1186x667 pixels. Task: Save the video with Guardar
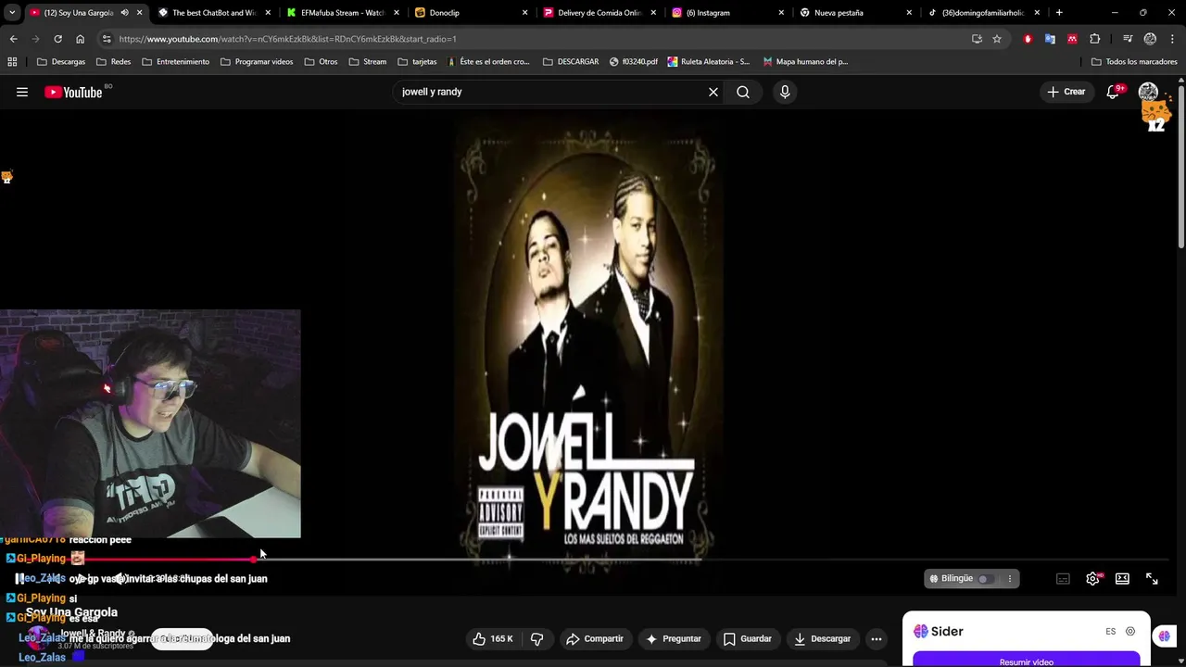[x=747, y=638]
